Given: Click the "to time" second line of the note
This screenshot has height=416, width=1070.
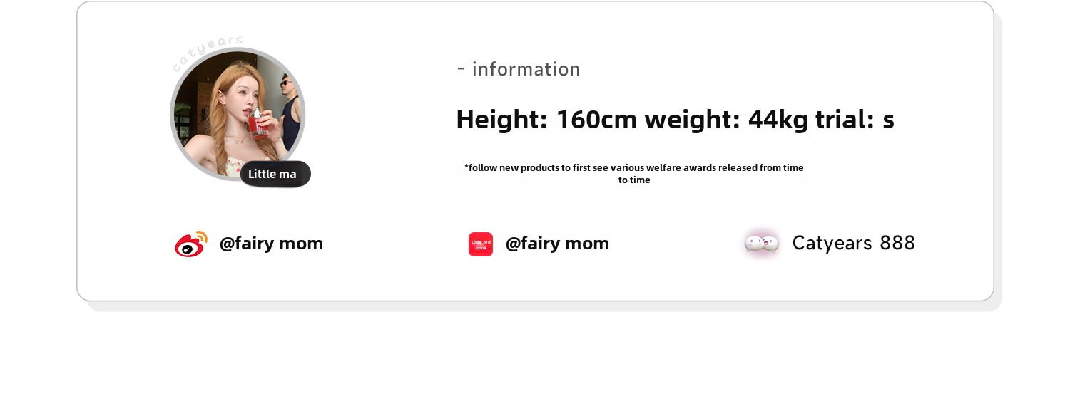Looking at the screenshot, I should click(634, 180).
